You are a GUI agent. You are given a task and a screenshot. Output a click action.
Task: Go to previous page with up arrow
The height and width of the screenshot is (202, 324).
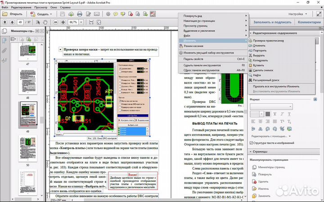[x=5, y=22]
